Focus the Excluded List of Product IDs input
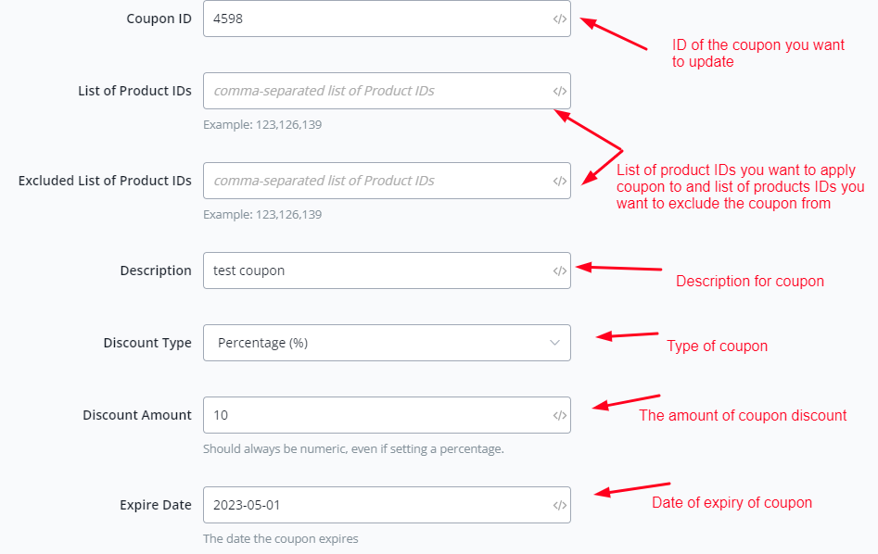This screenshot has height=554, width=878. pos(371,181)
